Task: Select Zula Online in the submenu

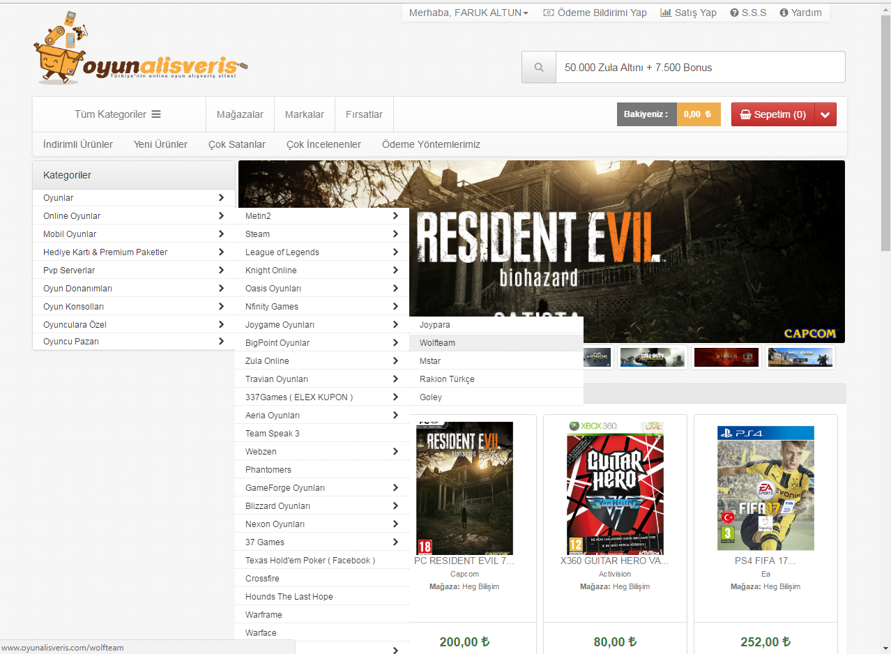Action: (x=322, y=361)
